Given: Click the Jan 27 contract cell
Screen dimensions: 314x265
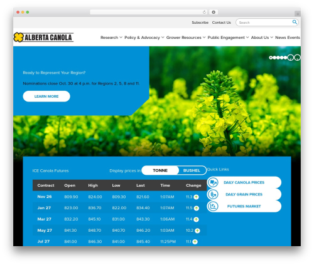Looking at the screenshot, I should [x=44, y=208].
